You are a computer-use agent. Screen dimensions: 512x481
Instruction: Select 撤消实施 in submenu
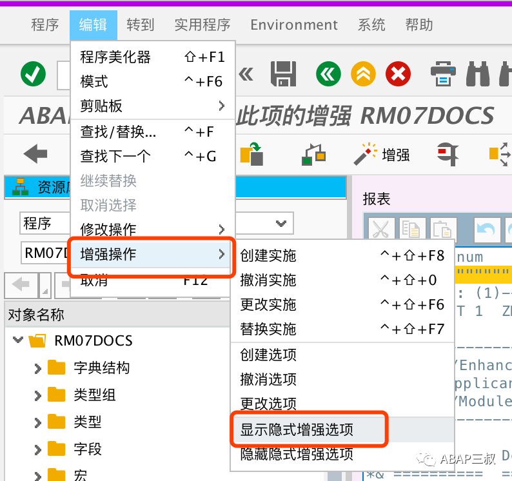[x=342, y=280]
